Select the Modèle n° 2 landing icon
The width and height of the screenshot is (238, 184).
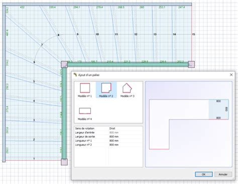tap(106, 88)
